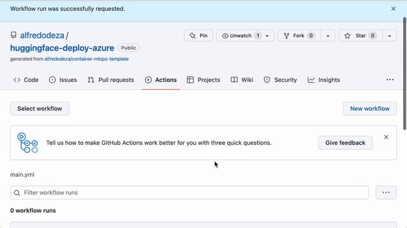Go to the Security tab

click(280, 80)
